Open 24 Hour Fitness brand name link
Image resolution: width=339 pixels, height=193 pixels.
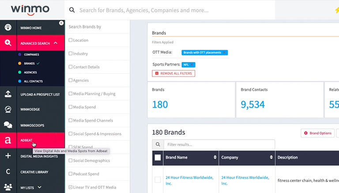coord(189,180)
